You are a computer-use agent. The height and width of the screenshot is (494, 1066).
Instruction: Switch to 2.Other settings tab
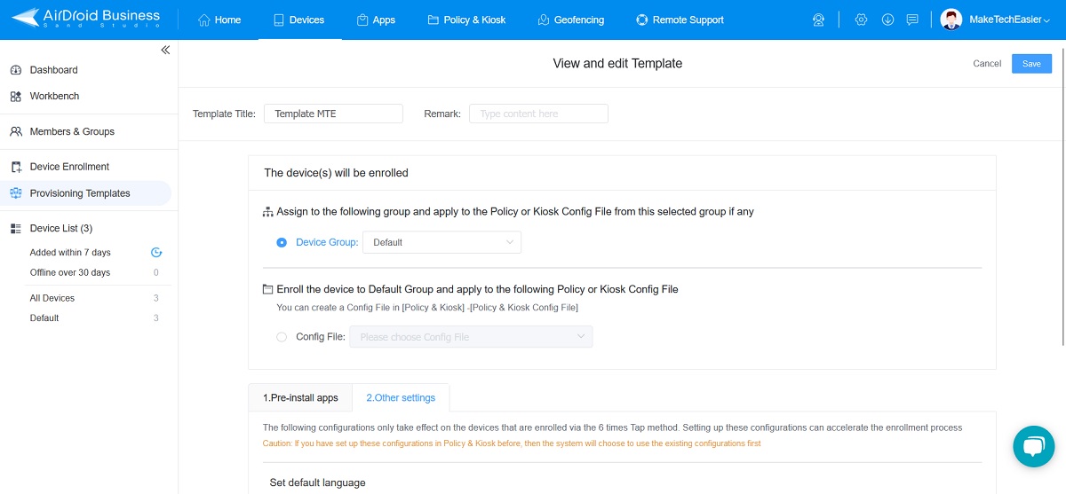click(x=401, y=398)
